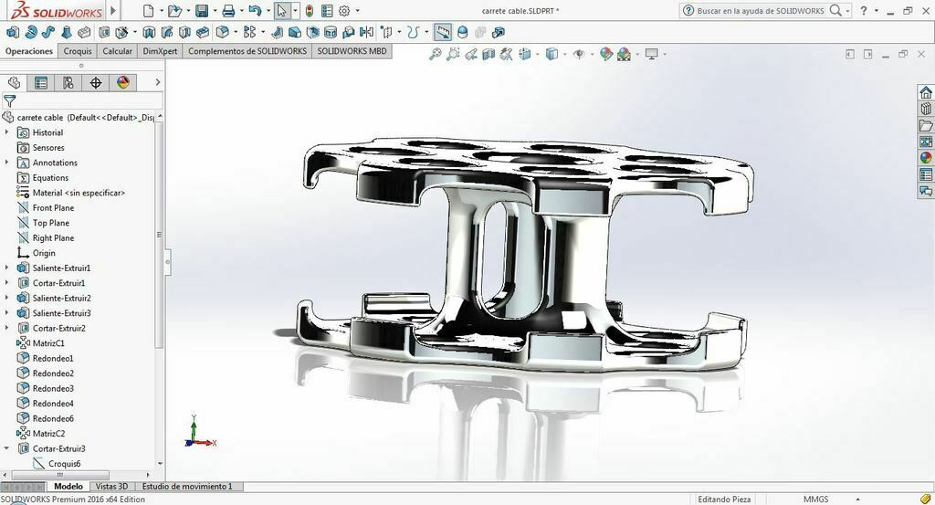Screen dimensions: 935x505
Task: Undo the last action with the undo arrow
Action: coord(255,11)
